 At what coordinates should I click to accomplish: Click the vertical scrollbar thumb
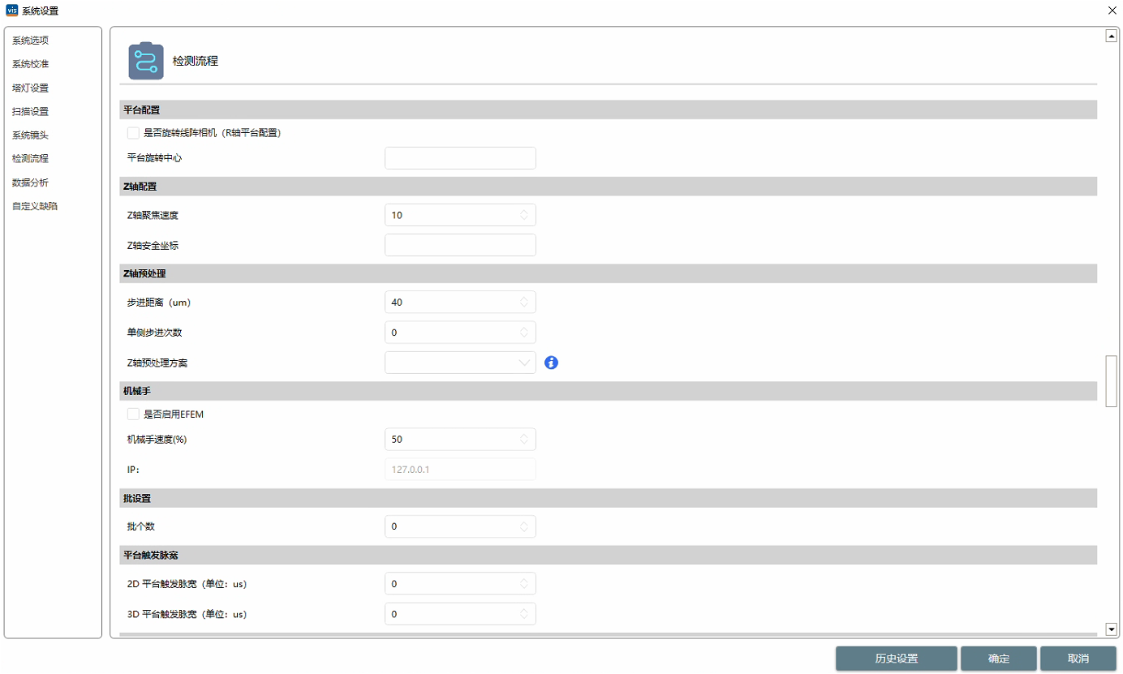coord(1112,381)
